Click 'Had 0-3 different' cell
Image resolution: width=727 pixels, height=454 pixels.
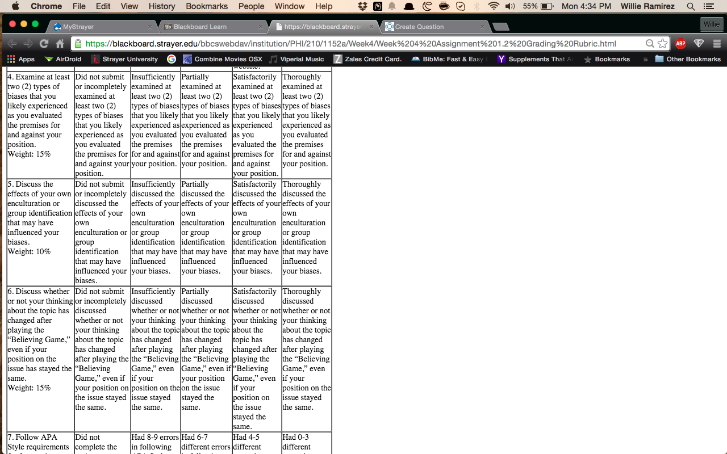[307, 443]
